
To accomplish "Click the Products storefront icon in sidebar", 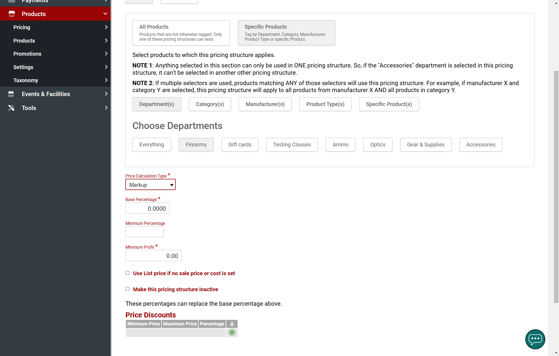I will (x=12, y=14).
